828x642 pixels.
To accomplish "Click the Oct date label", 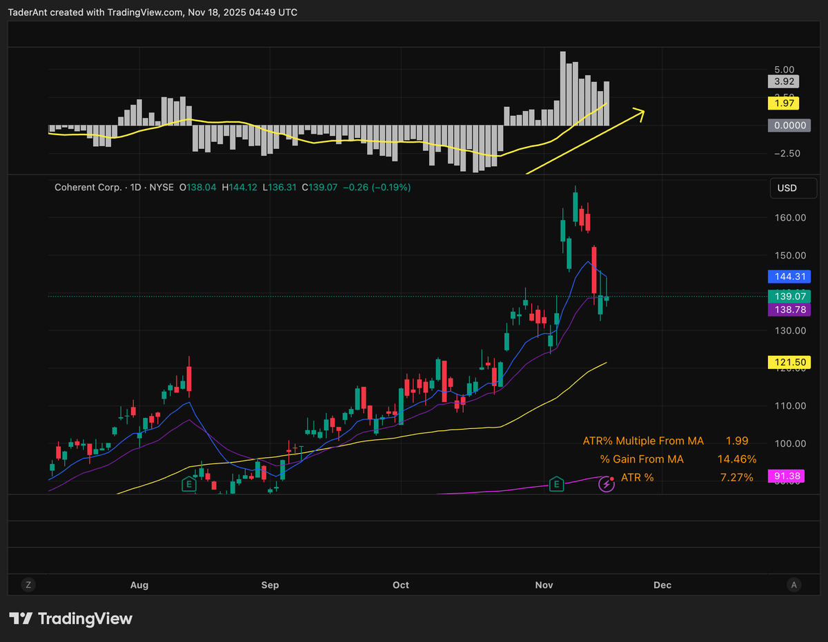I will (x=400, y=585).
